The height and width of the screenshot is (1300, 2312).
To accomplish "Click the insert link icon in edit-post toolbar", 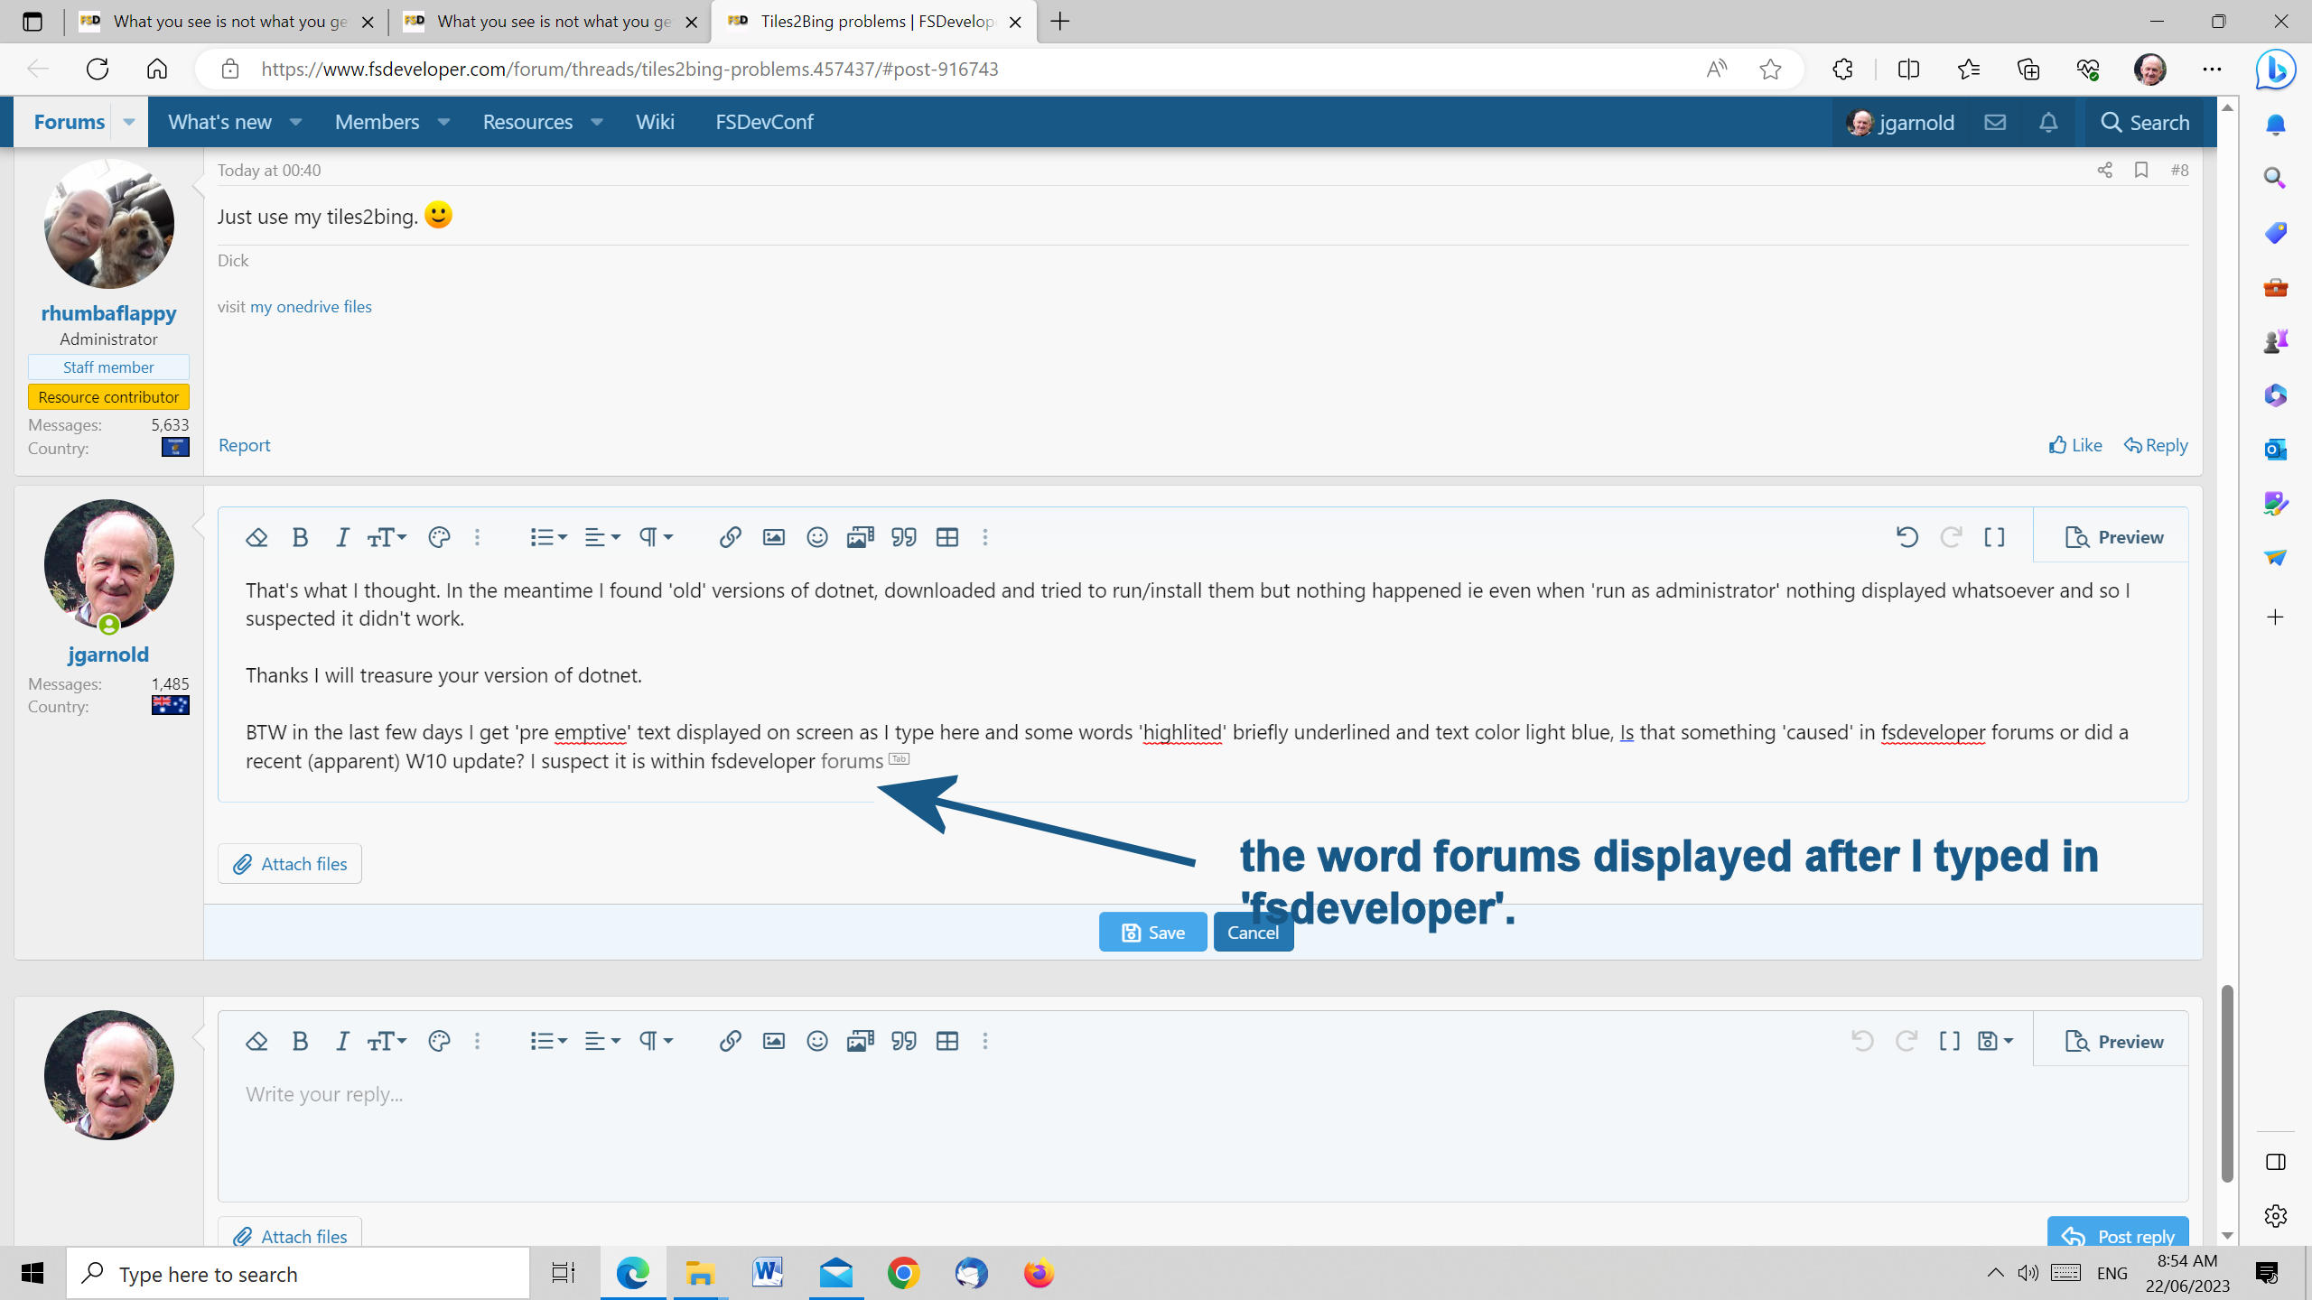I will [x=730, y=537].
